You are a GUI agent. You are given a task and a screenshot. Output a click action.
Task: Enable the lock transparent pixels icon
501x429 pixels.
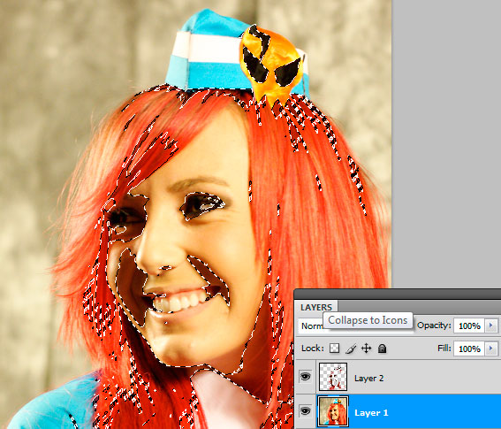[334, 348]
